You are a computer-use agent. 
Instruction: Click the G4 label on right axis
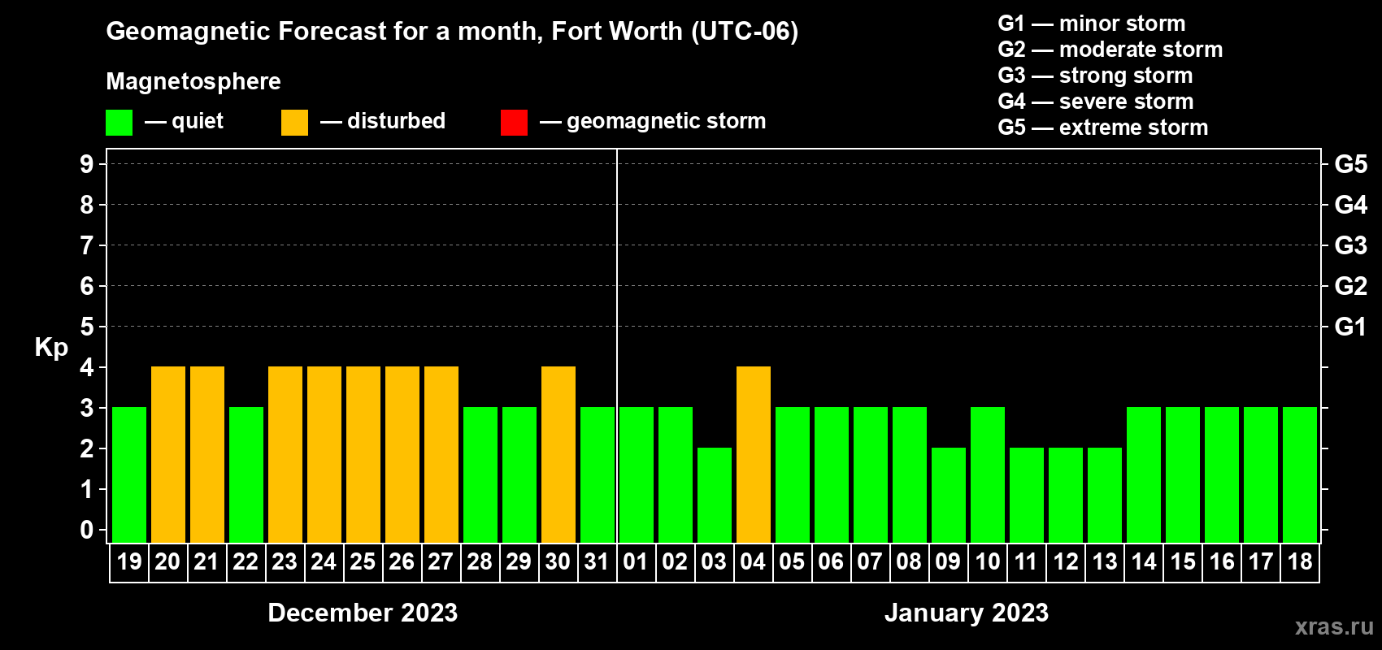point(1351,205)
